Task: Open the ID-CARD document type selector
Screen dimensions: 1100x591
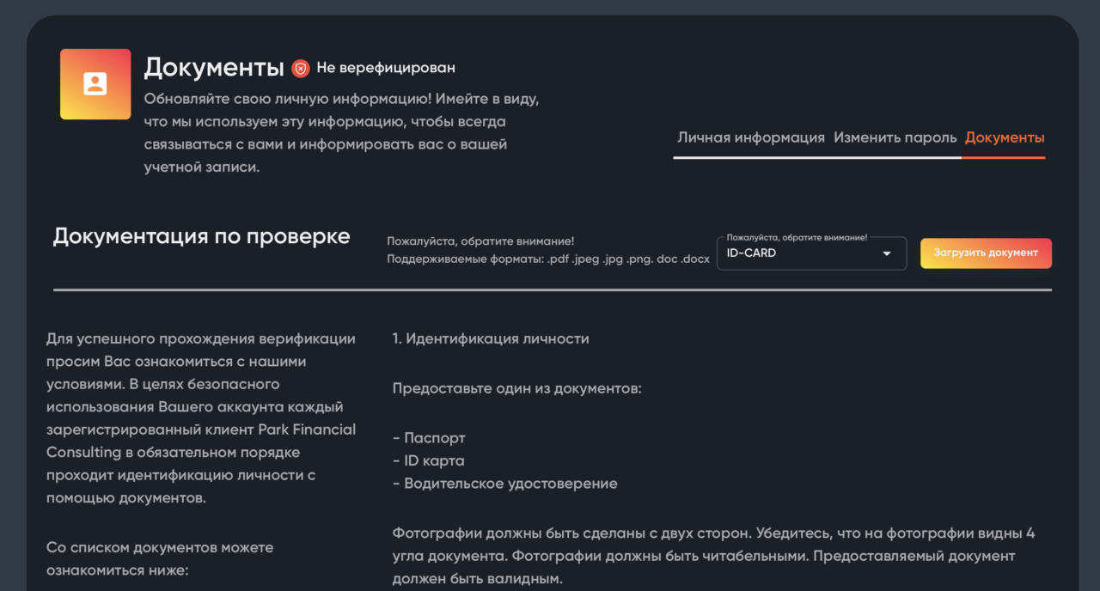Action: pos(811,253)
